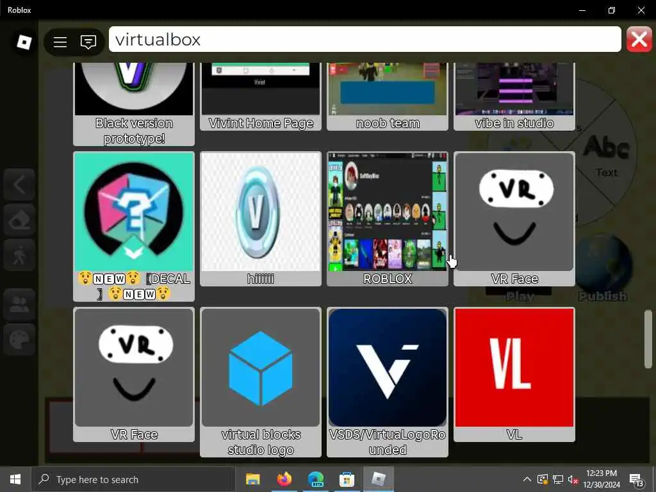Click the virtualbox search field
The width and height of the screenshot is (656, 492).
pos(365,39)
